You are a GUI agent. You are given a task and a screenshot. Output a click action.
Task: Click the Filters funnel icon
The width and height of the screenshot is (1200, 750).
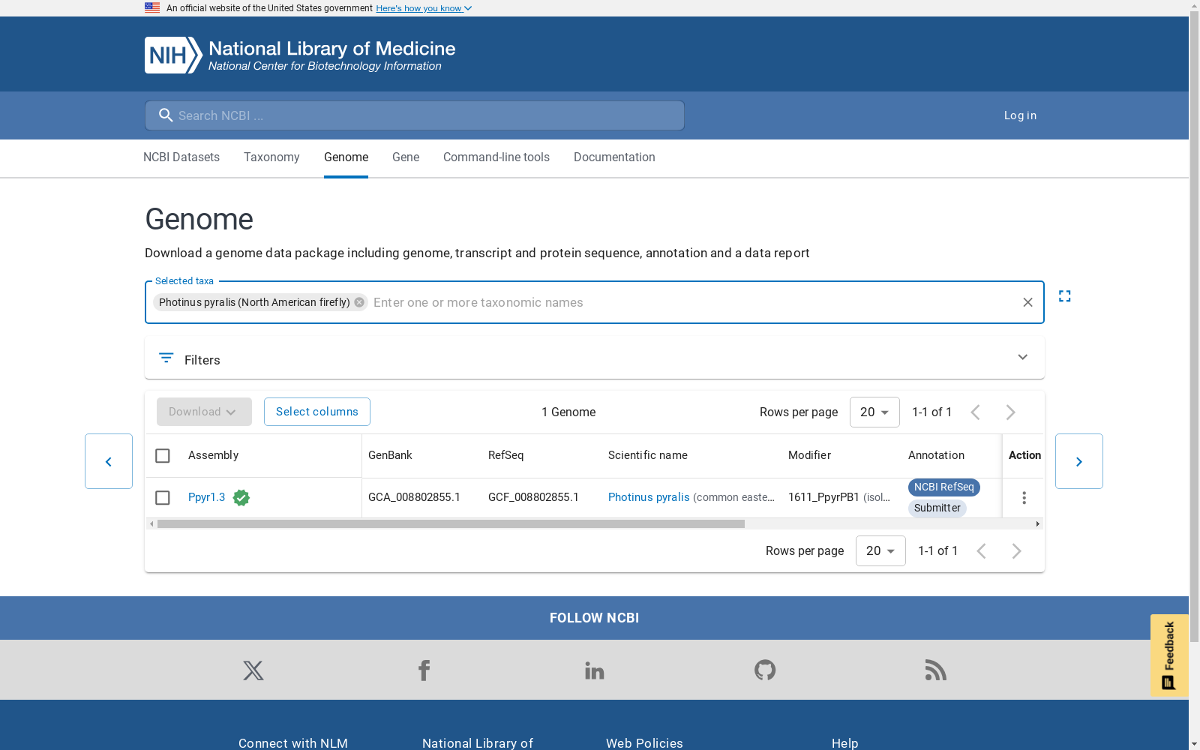coord(166,358)
